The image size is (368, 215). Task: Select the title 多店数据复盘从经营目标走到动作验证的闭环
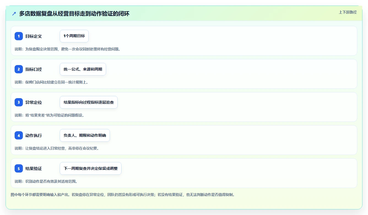tap(74, 14)
